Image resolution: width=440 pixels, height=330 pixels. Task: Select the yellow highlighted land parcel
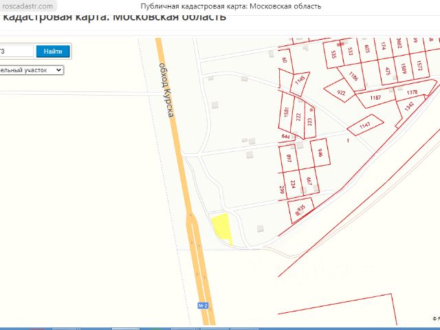221,226
